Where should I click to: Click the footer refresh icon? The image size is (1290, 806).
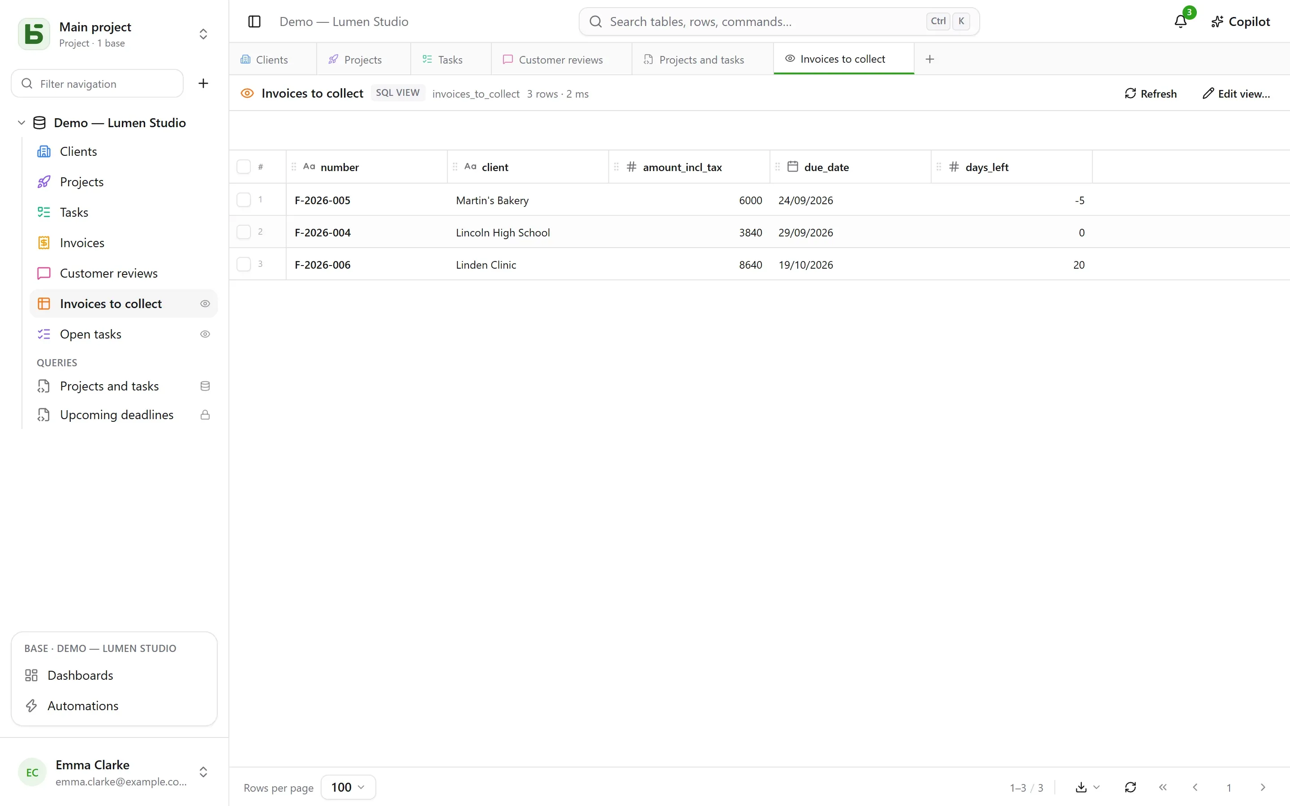click(1131, 787)
